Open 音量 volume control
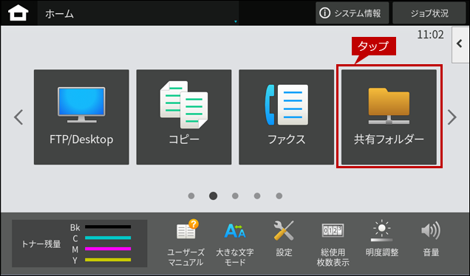470x276 pixels. click(x=431, y=239)
